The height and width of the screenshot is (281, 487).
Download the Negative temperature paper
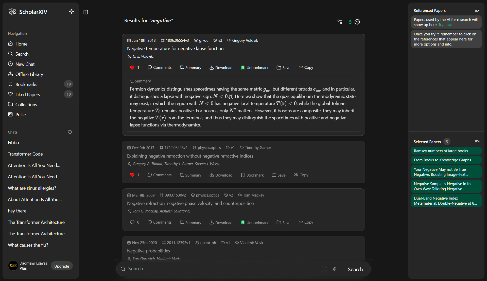(x=221, y=68)
